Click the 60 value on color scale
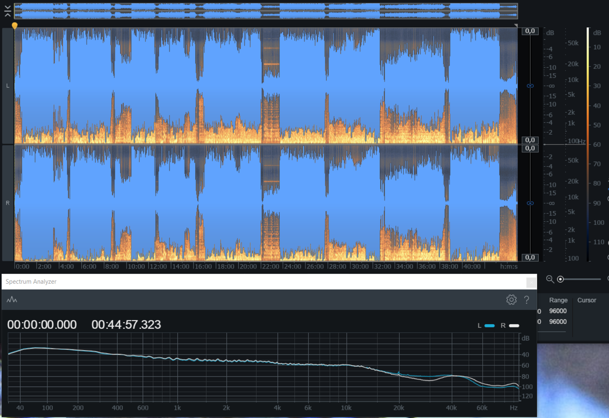The image size is (609, 418). pyautogui.click(x=596, y=145)
